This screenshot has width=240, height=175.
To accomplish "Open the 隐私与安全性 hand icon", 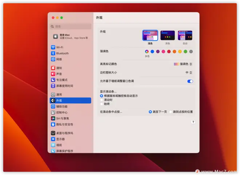I will click(x=53, y=124).
